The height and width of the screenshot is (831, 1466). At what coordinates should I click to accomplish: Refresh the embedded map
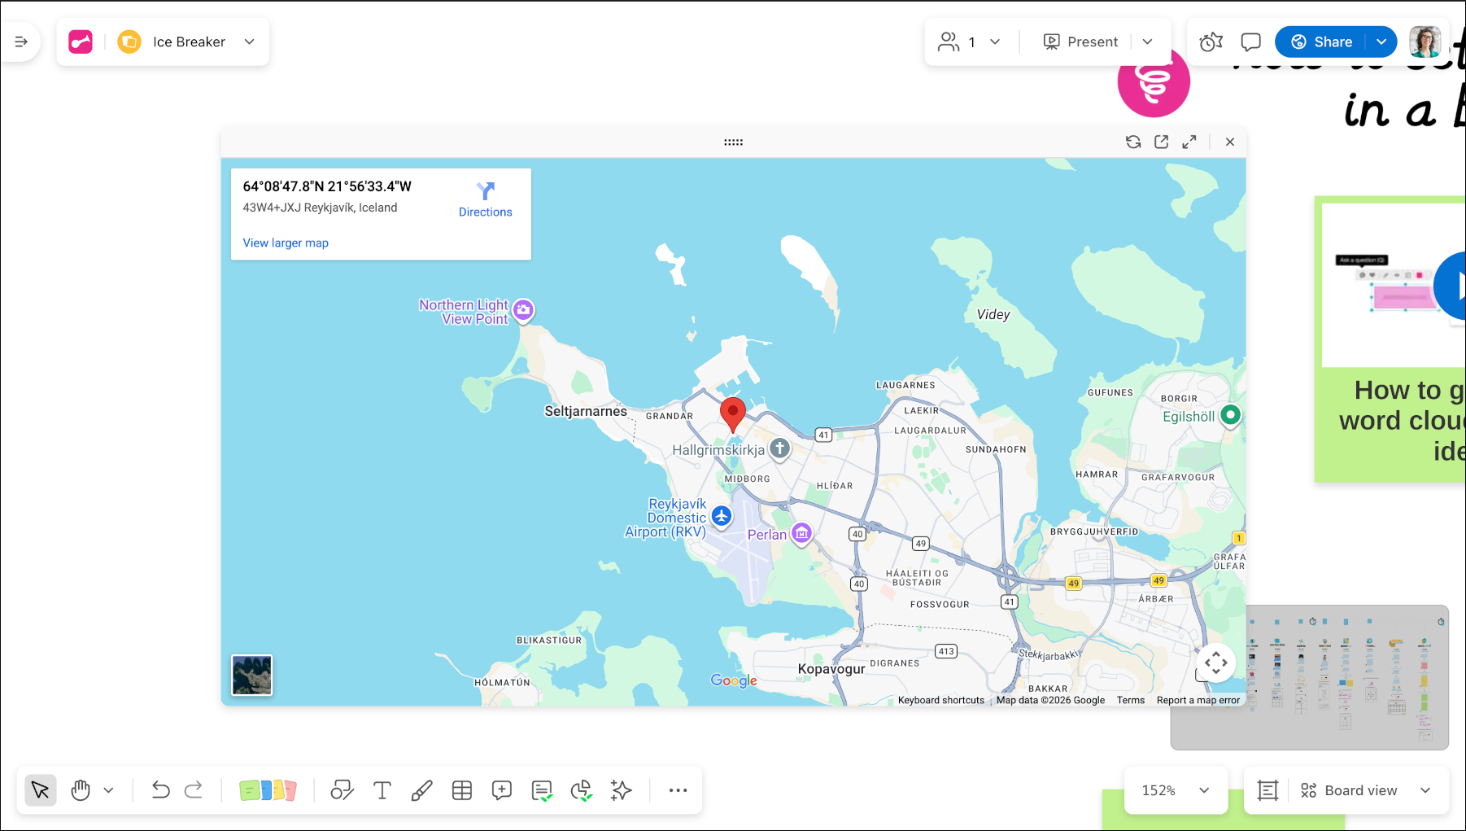pos(1133,142)
